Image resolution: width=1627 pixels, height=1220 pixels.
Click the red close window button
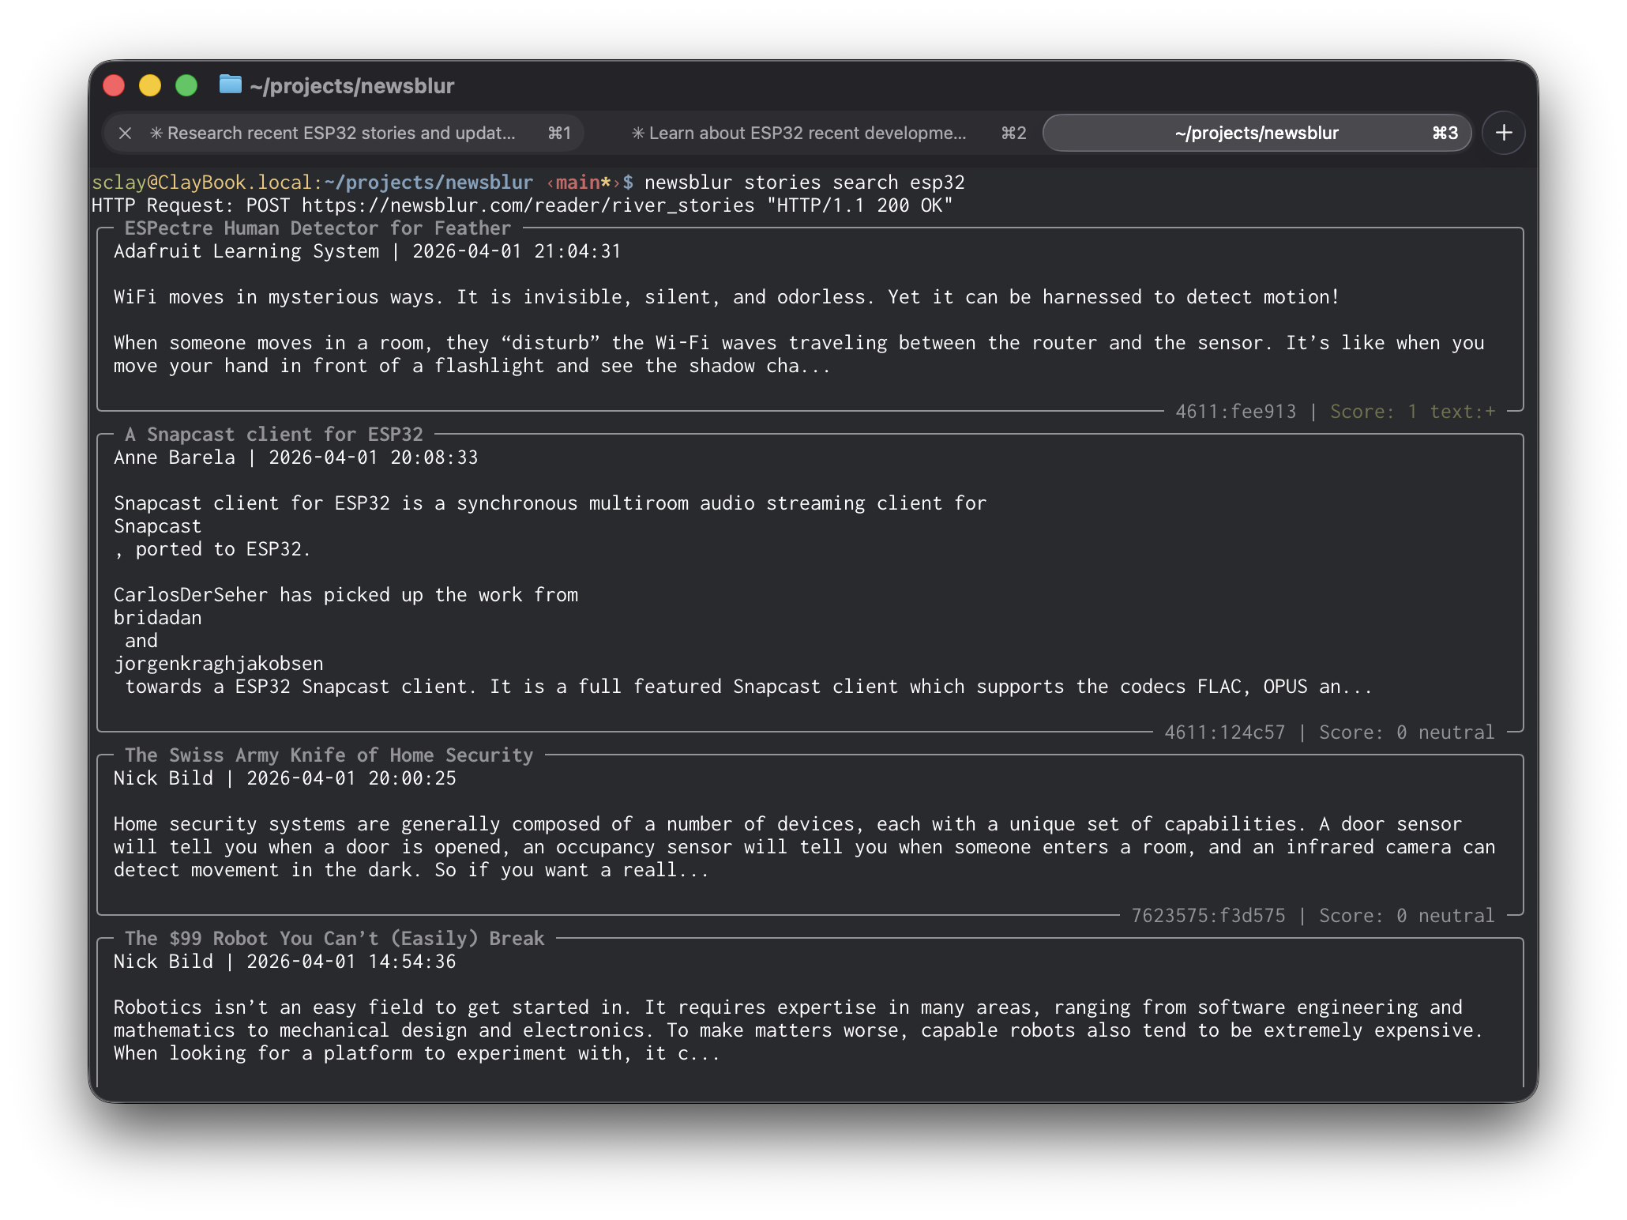click(x=114, y=85)
